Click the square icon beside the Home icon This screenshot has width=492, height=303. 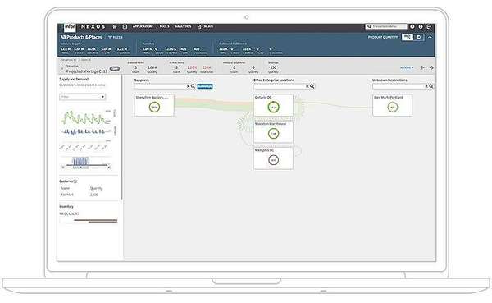(x=125, y=27)
